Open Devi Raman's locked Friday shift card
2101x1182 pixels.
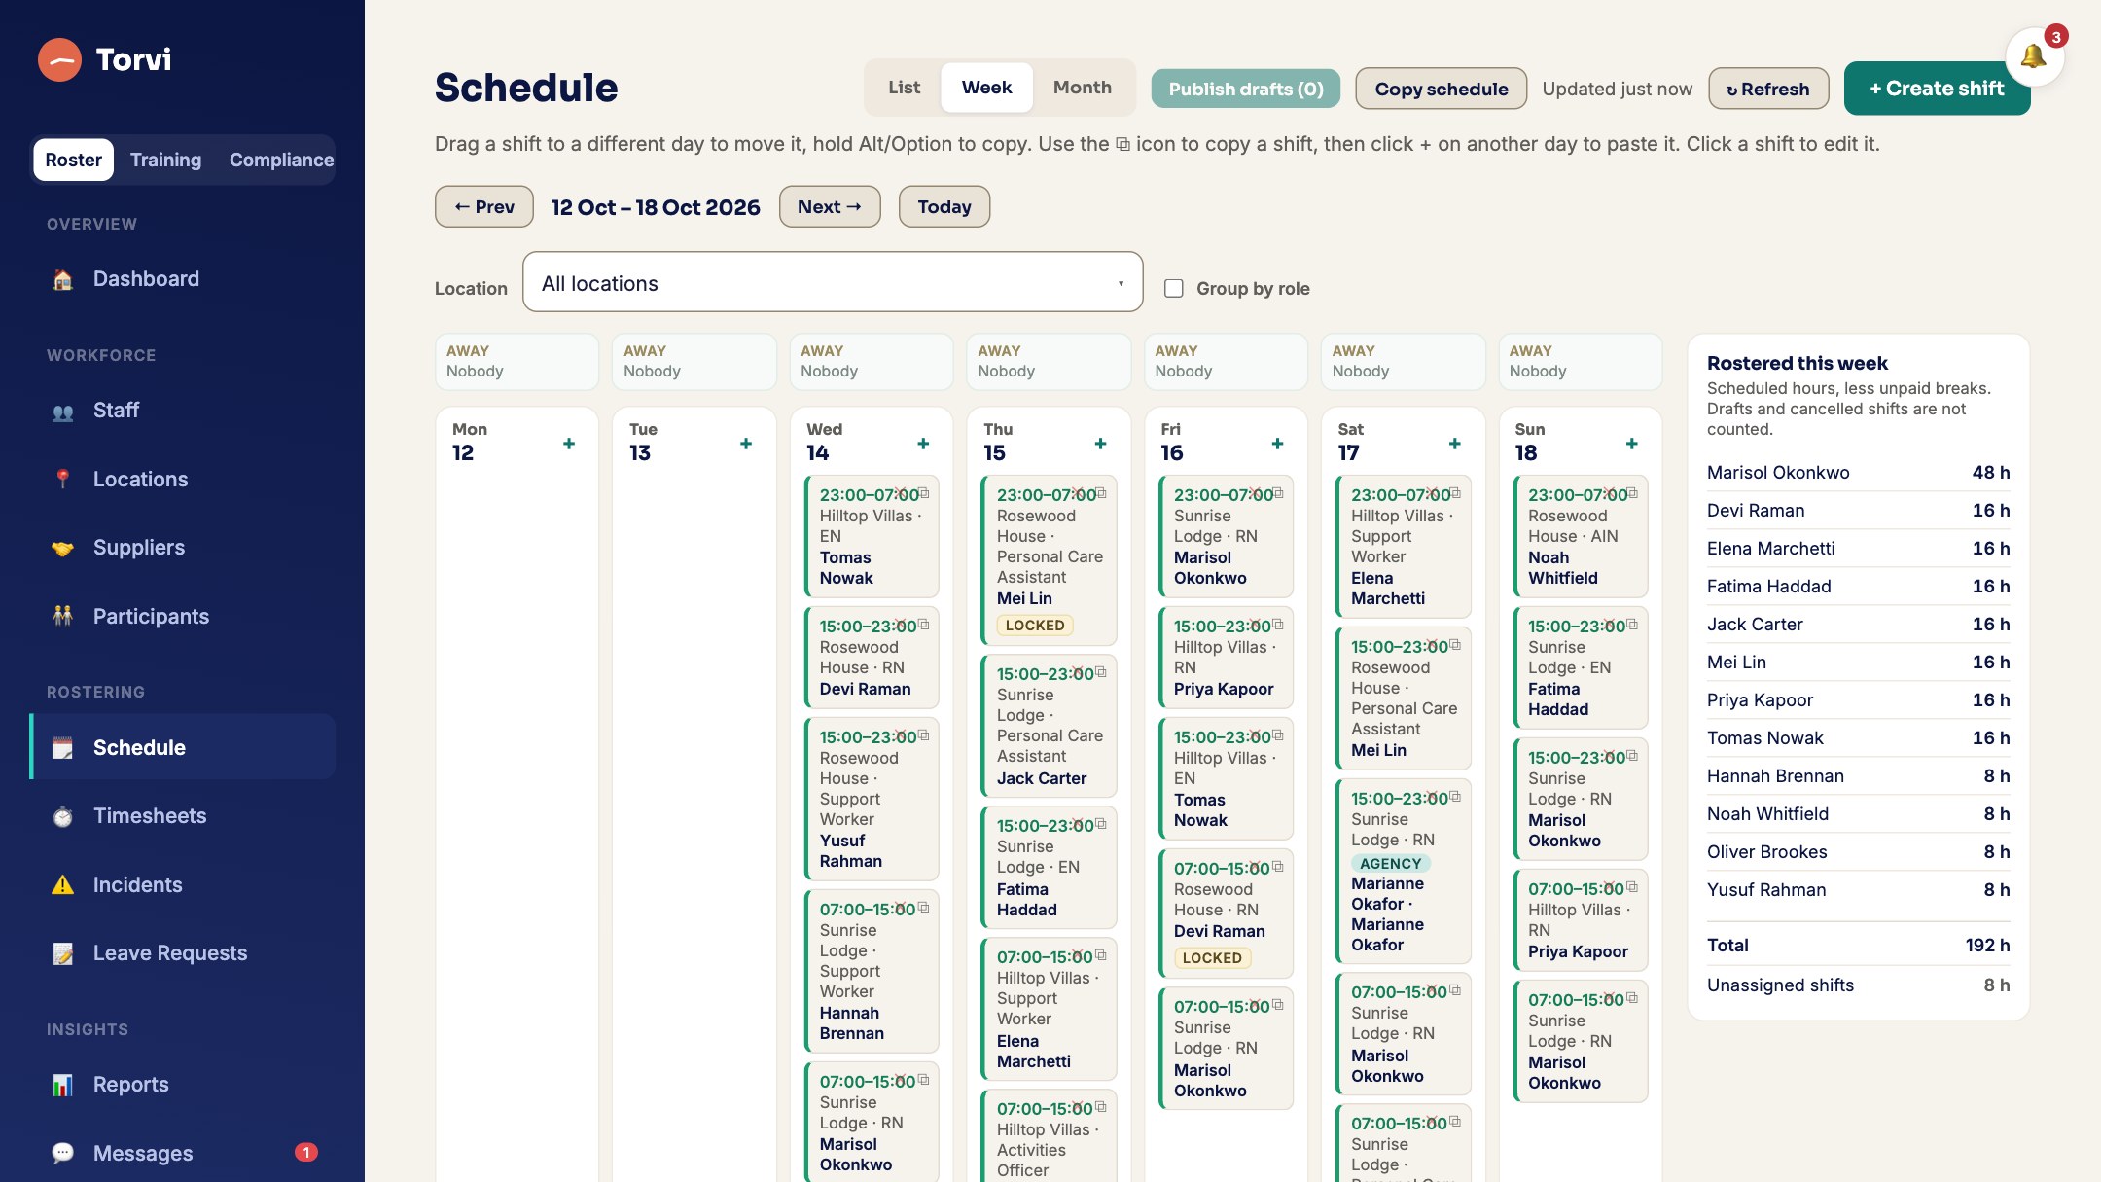click(1227, 913)
